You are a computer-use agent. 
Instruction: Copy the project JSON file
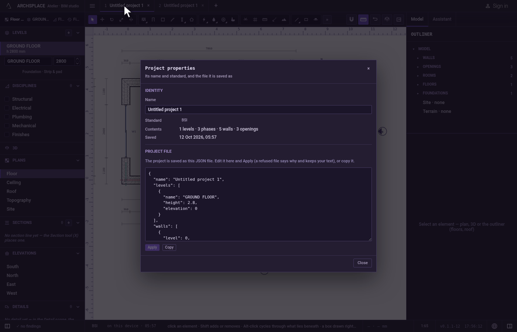point(169,248)
